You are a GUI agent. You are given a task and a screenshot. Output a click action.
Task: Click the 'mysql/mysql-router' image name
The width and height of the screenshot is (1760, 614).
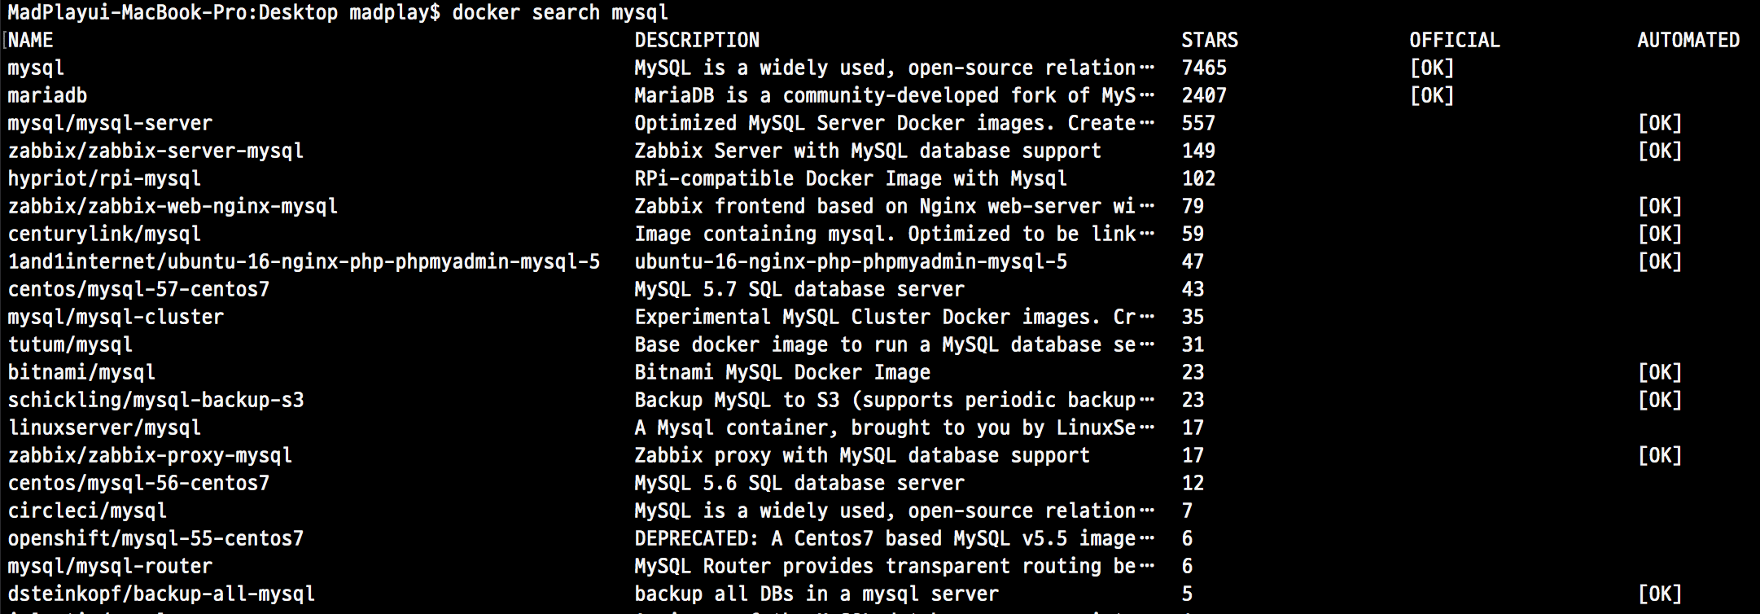coord(110,566)
